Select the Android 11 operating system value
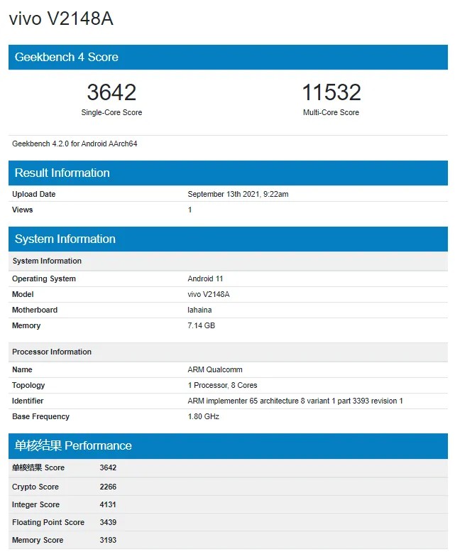Viewport: 455px width, 552px height. 205,278
